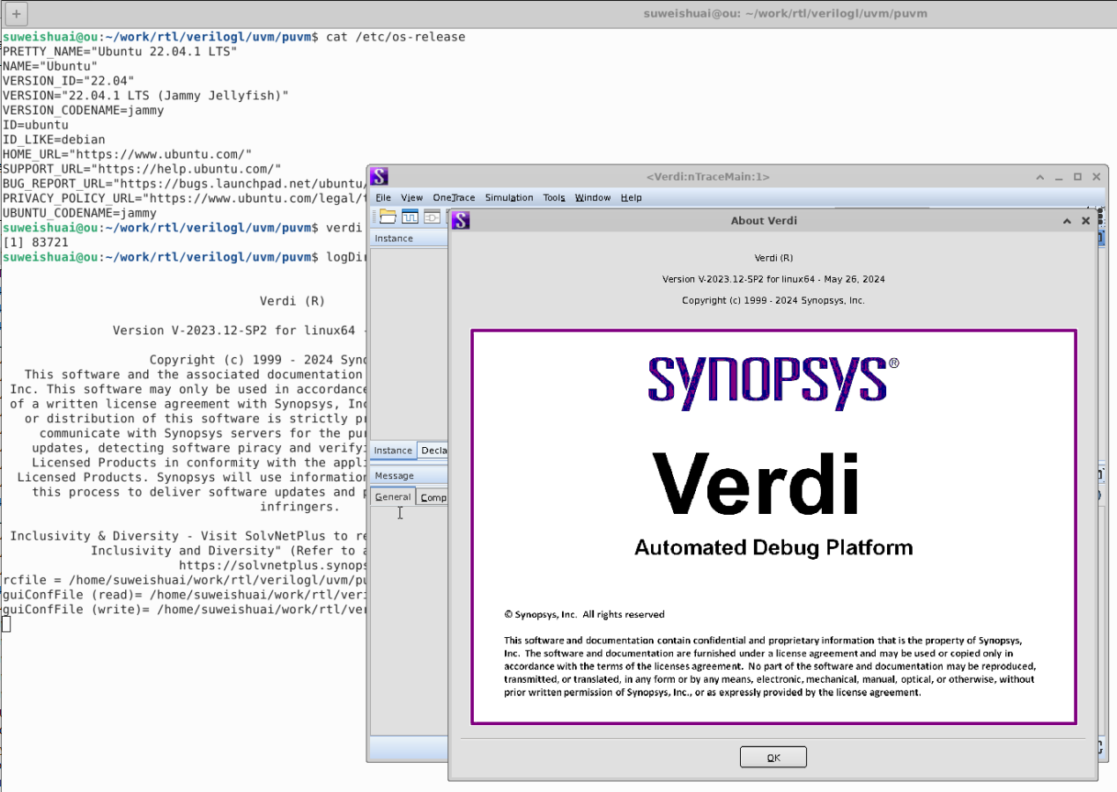Click the new waveform icon in Verdi toolbar
The image size is (1117, 792).
pos(411,216)
